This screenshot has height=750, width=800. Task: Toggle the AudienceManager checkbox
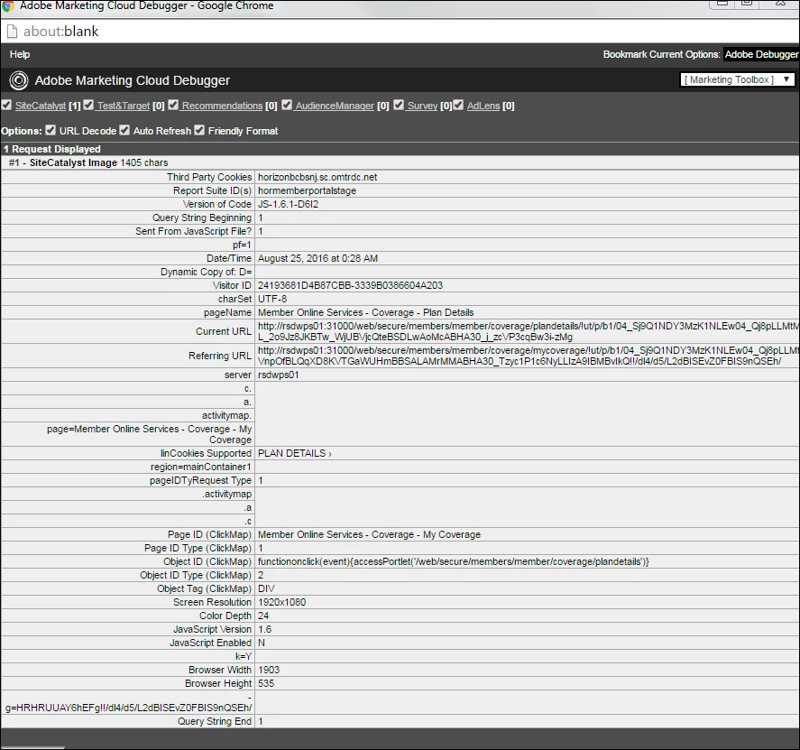[x=287, y=105]
